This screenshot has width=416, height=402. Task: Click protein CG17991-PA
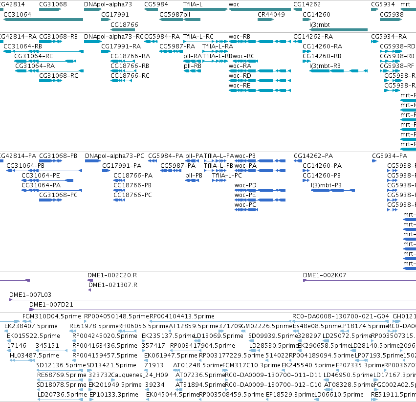(106, 171)
